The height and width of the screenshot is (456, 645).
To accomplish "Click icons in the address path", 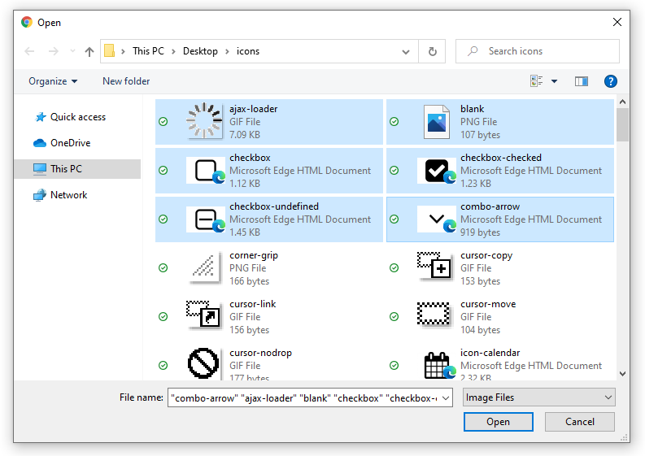I will (248, 51).
